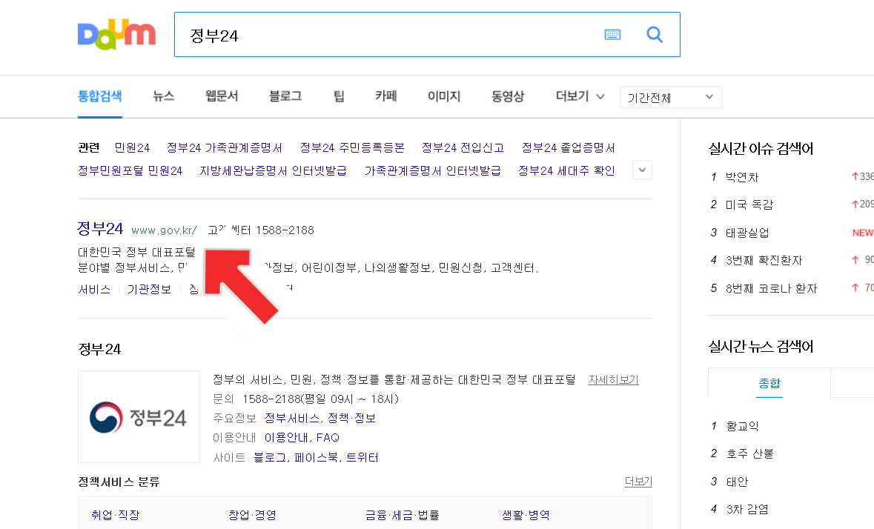
Task: Select the 종합 news keyword tab
Action: tap(769, 383)
